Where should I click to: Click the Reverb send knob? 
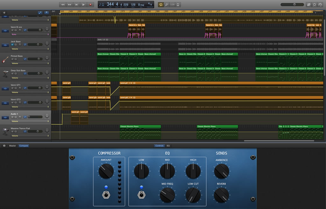[x=222, y=195]
